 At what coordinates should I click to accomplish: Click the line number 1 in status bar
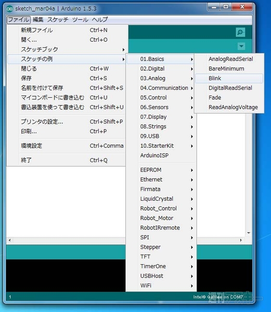click(x=10, y=297)
